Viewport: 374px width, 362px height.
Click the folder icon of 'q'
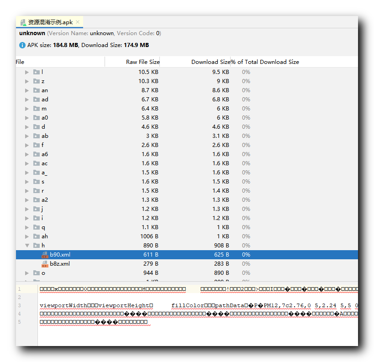tap(37, 227)
